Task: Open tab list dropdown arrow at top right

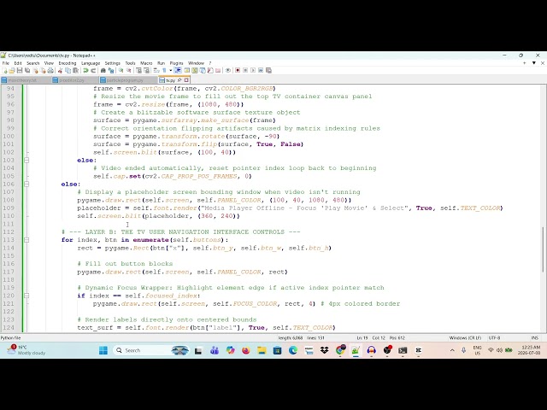Action: 533,63
